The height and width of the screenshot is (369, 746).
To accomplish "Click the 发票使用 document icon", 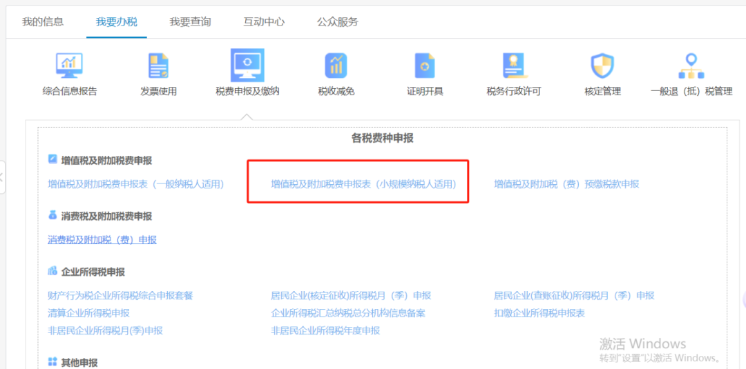I will (x=158, y=66).
